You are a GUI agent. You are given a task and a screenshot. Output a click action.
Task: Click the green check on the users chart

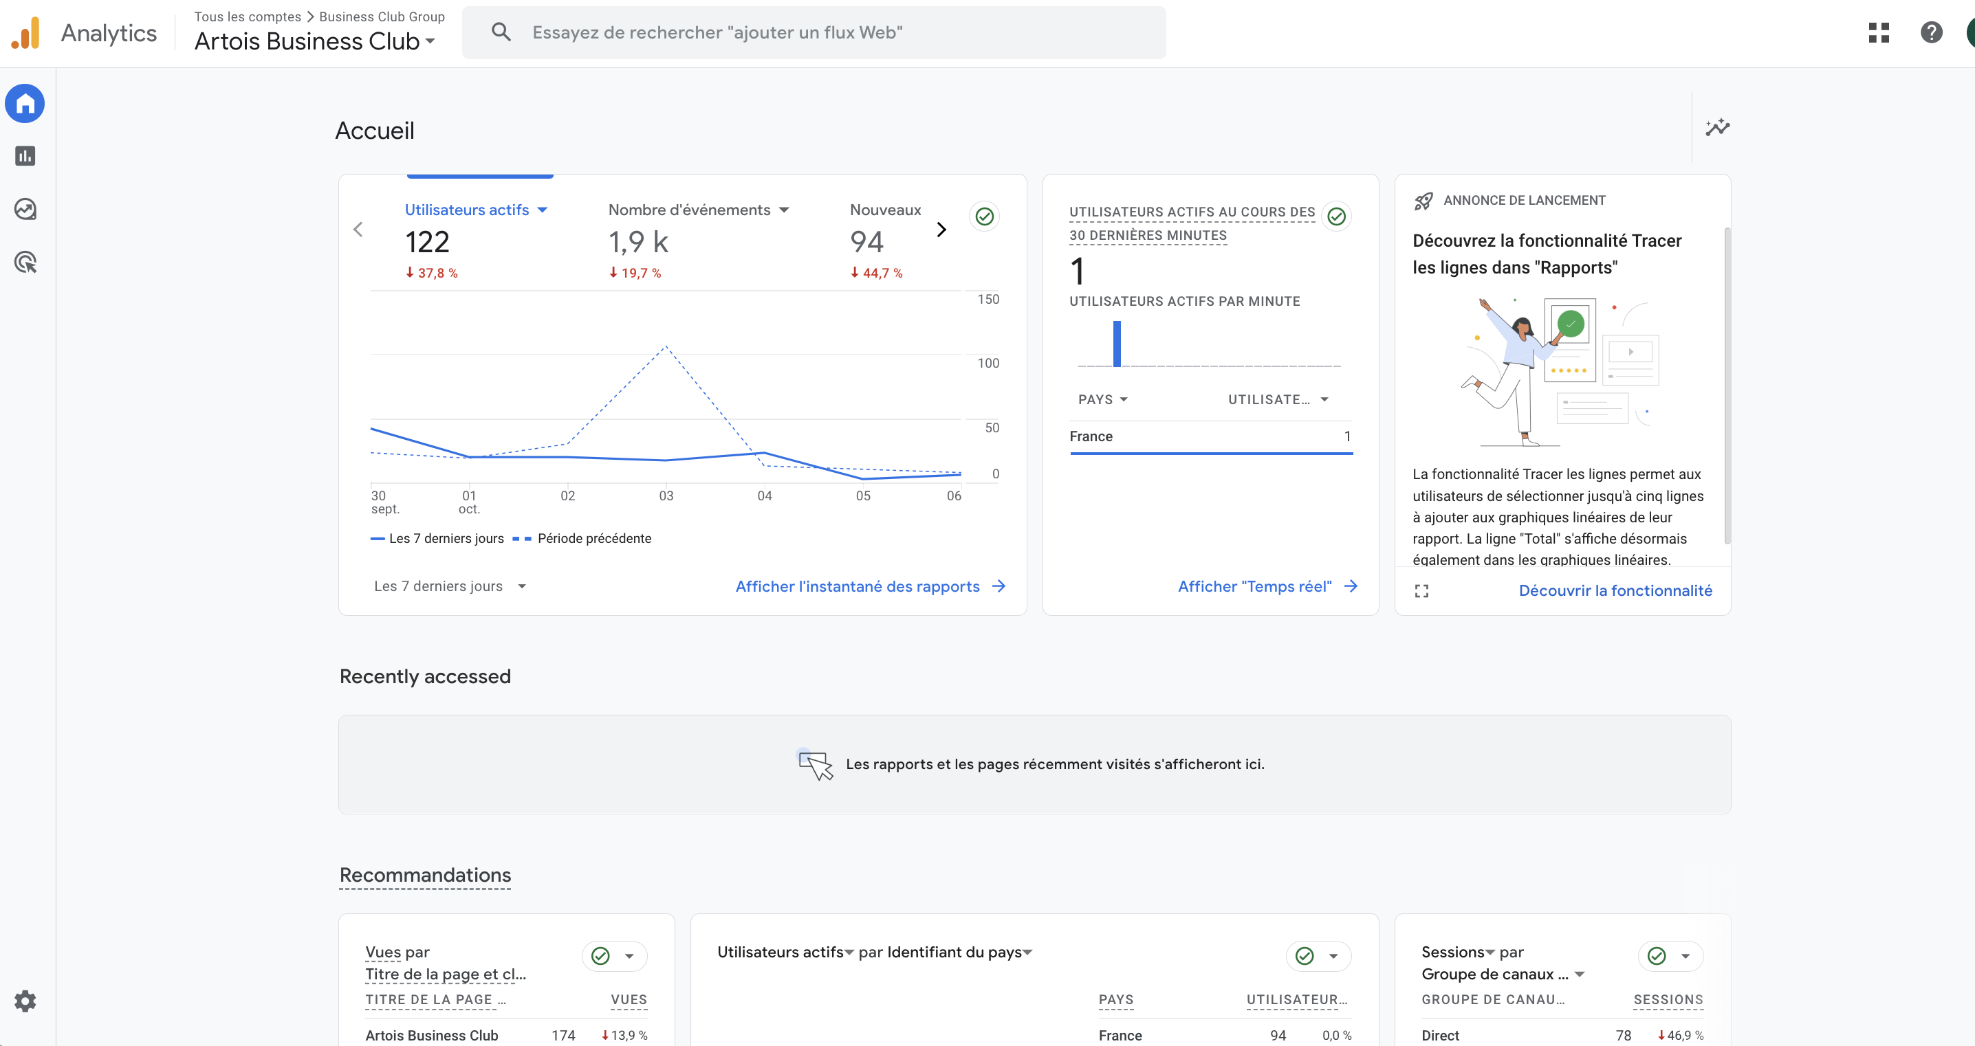click(x=985, y=217)
